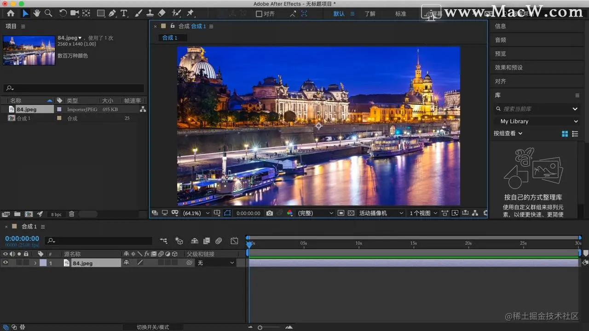Open the 按组查看 view dropdown
Image resolution: width=589 pixels, height=331 pixels.
[508, 133]
